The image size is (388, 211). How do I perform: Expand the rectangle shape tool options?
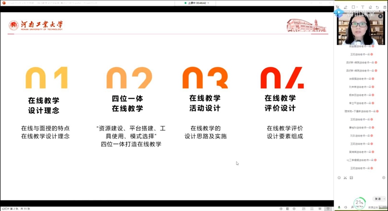coord(357,7)
